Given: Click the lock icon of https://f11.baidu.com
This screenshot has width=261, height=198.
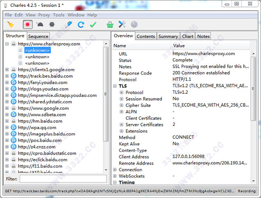Looking at the screenshot, I should tap(13, 166).
